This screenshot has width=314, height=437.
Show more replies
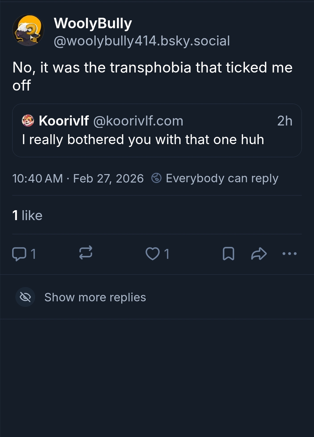pos(95,297)
